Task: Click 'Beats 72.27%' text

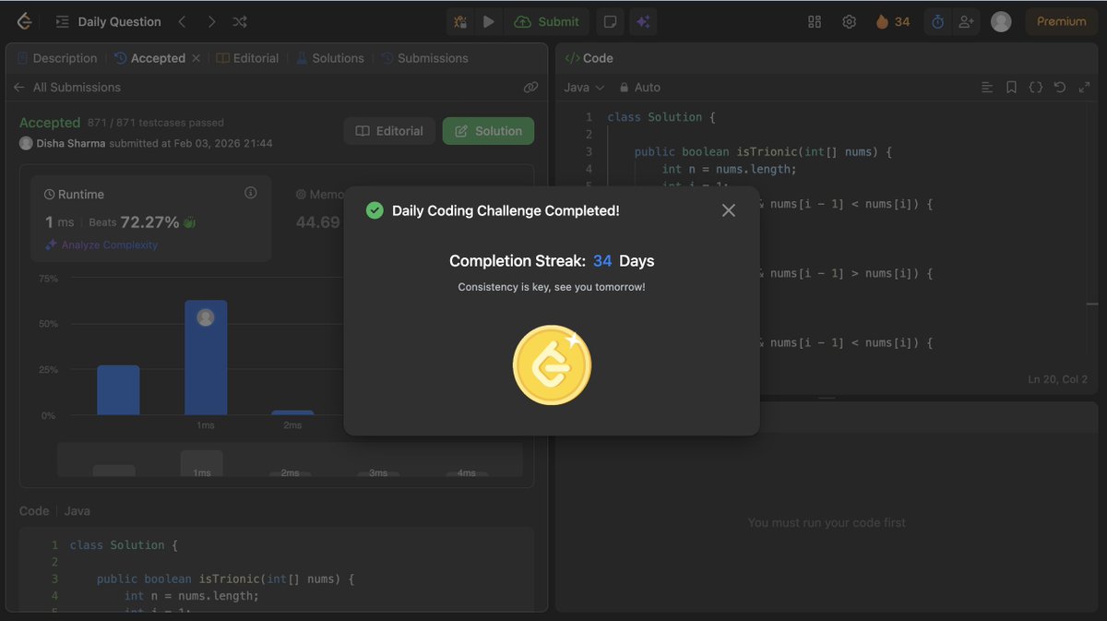Action: click(134, 222)
